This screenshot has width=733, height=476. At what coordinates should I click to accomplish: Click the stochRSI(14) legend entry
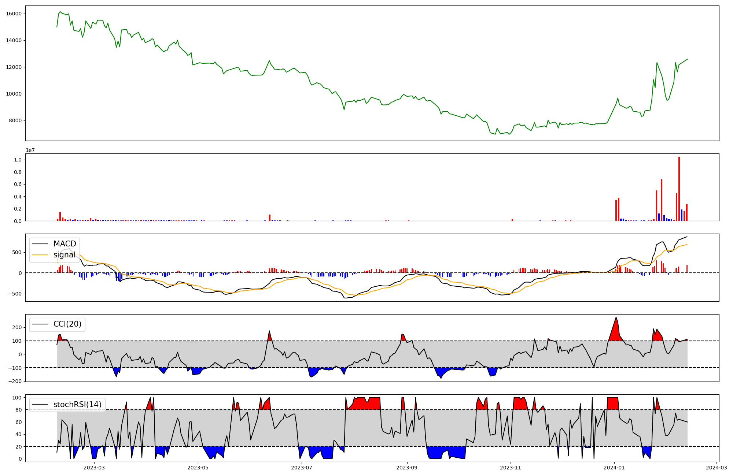[77, 405]
